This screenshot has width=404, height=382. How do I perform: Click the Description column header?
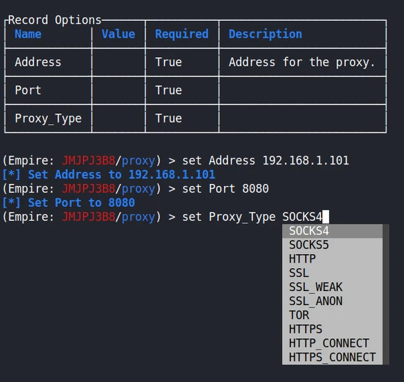265,34
